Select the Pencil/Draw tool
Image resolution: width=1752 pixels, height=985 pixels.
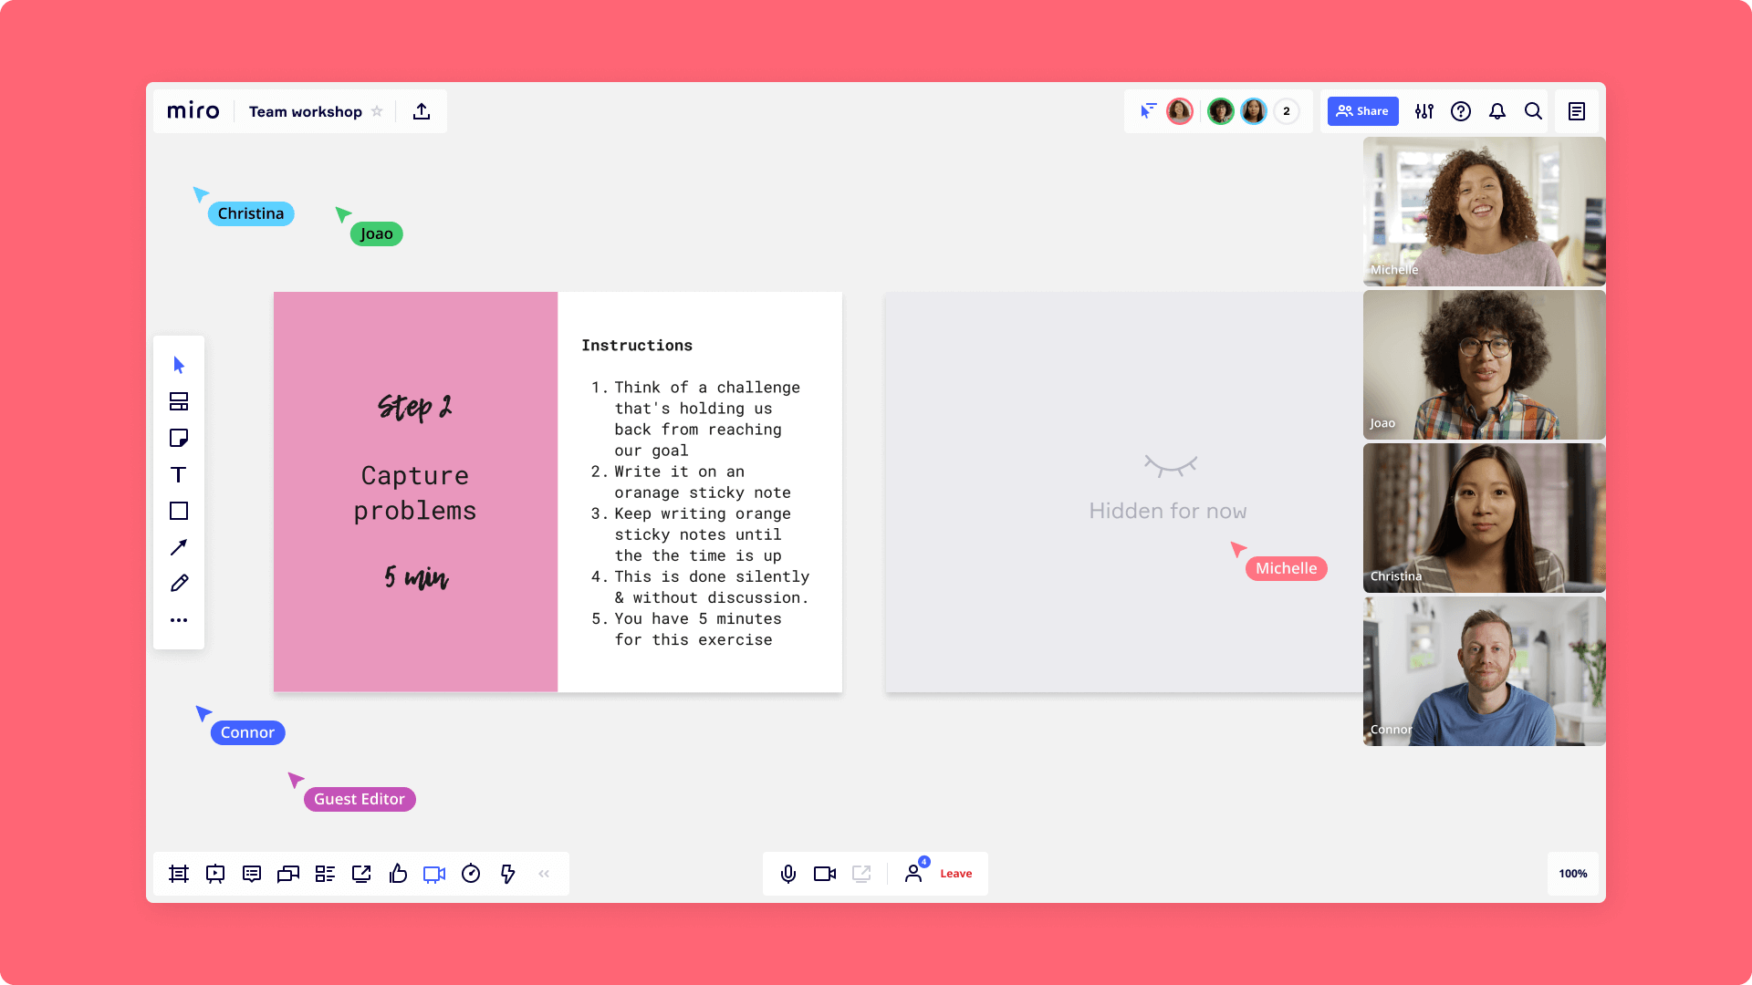pos(177,584)
